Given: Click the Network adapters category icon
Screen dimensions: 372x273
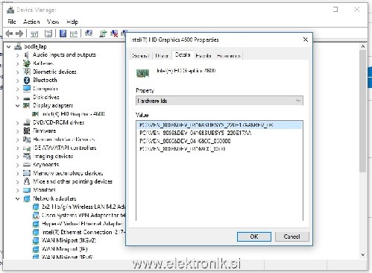Looking at the screenshot, I should (27, 198).
